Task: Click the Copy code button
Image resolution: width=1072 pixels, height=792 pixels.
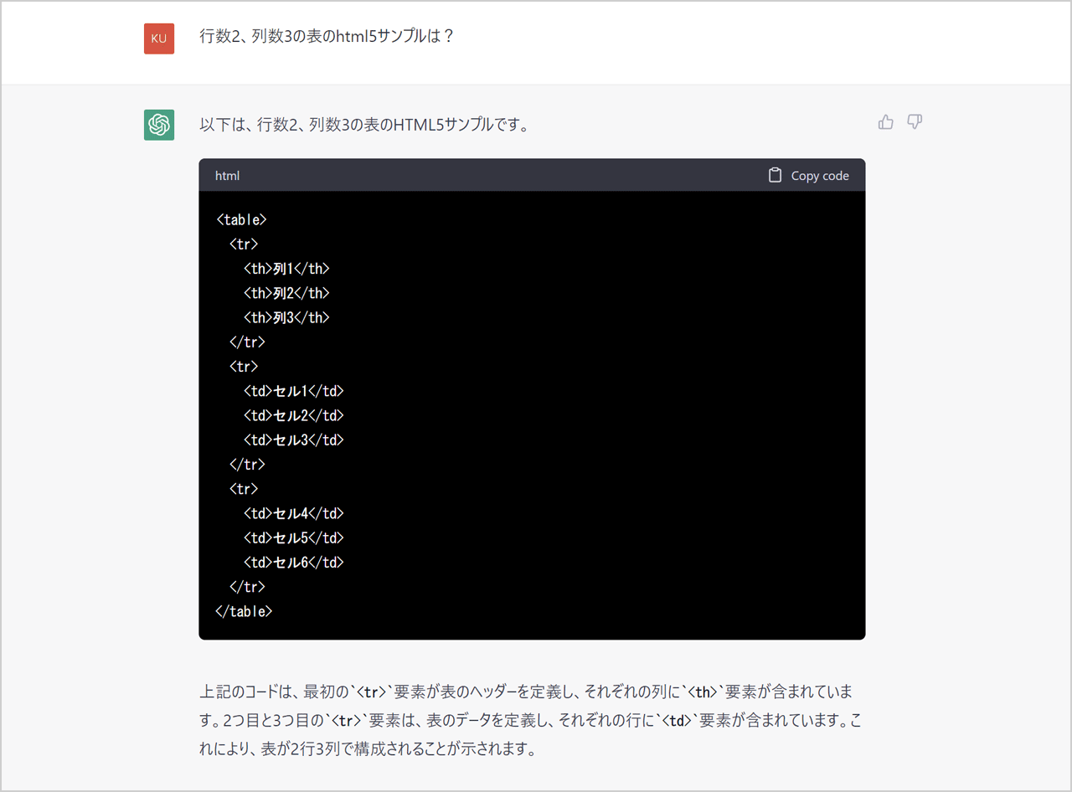Action: coord(808,175)
